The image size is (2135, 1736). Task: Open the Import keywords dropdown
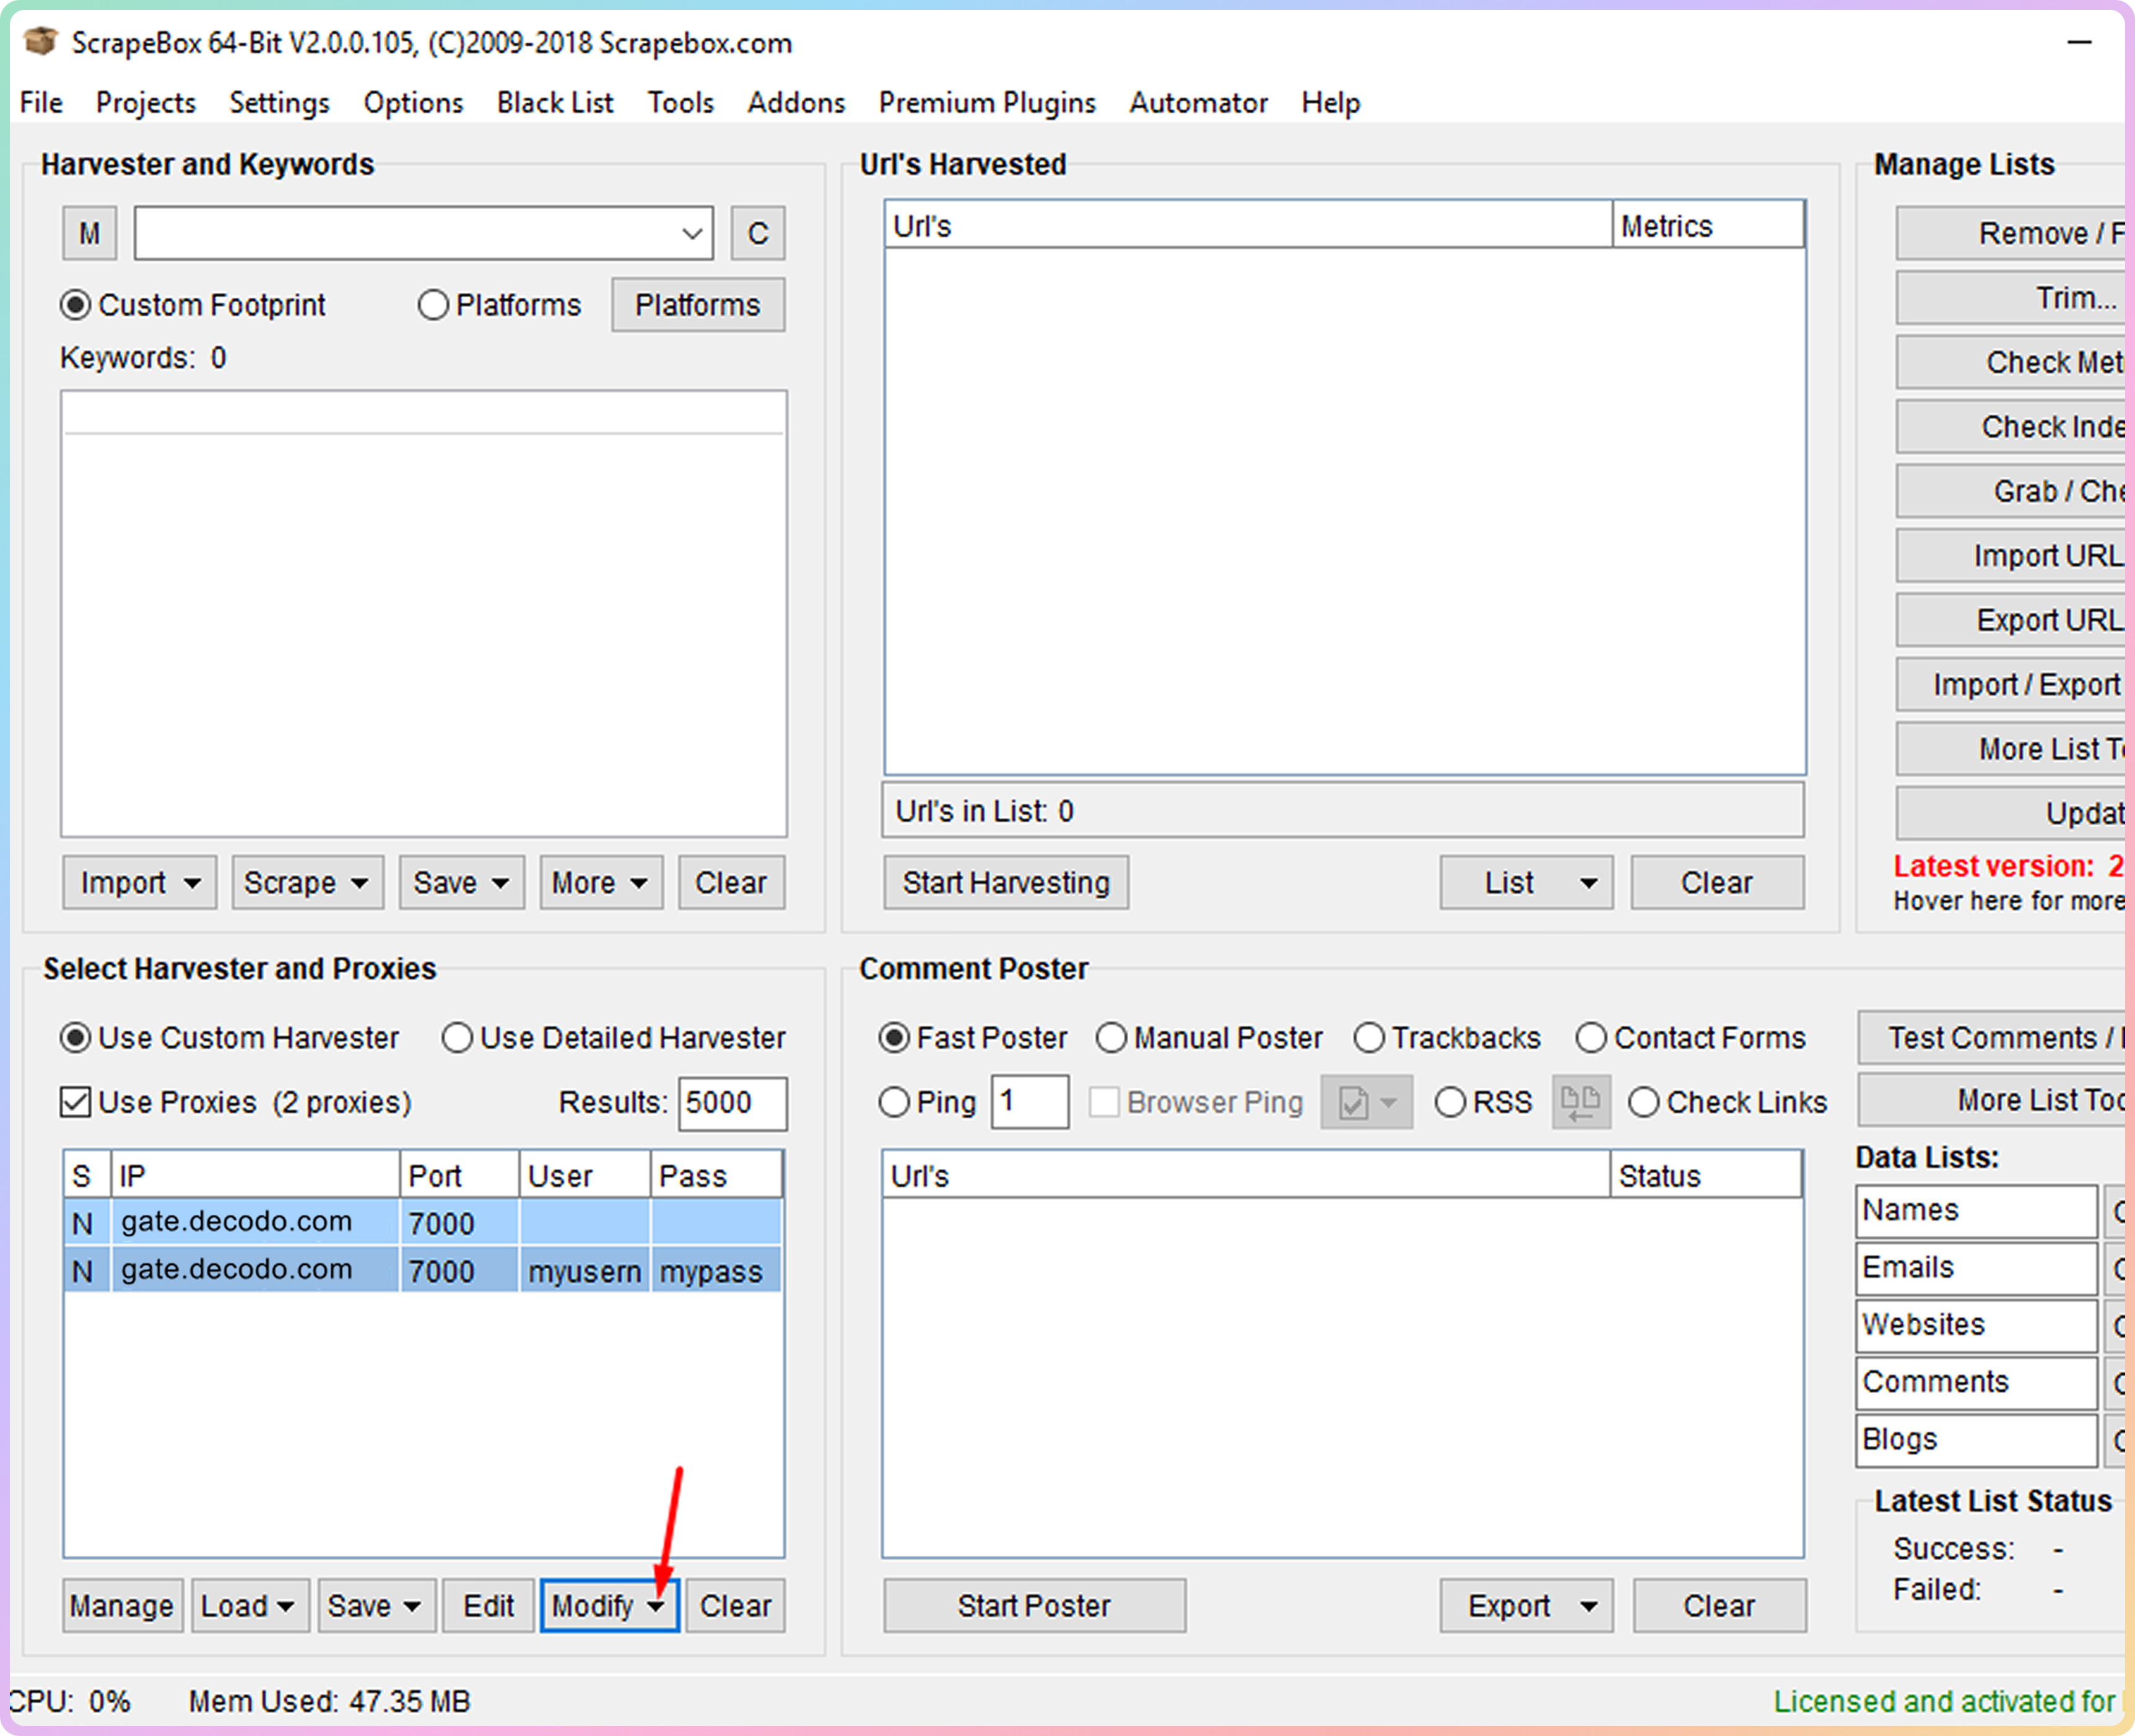pyautogui.click(x=139, y=882)
